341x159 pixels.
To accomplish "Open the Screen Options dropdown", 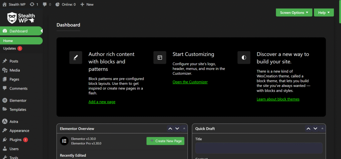I will 294,13.
